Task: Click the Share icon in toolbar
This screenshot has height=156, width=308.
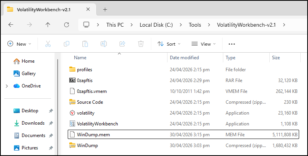Action: pos(122,44)
